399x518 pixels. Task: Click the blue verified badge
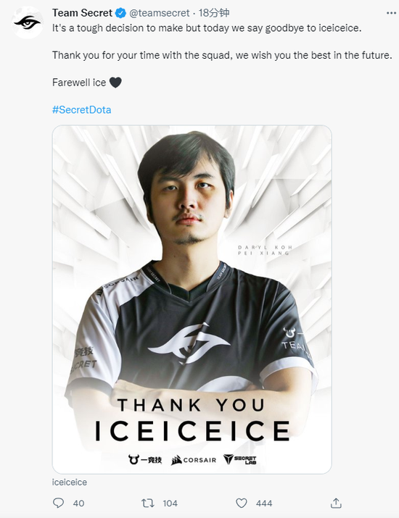(x=120, y=13)
